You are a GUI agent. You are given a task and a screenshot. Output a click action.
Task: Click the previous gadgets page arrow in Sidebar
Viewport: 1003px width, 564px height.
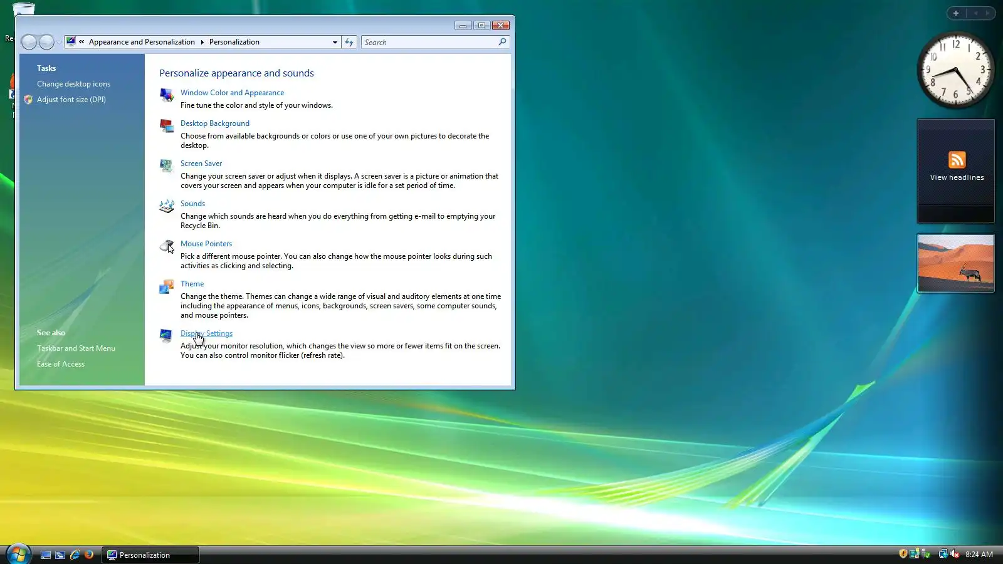tap(975, 13)
